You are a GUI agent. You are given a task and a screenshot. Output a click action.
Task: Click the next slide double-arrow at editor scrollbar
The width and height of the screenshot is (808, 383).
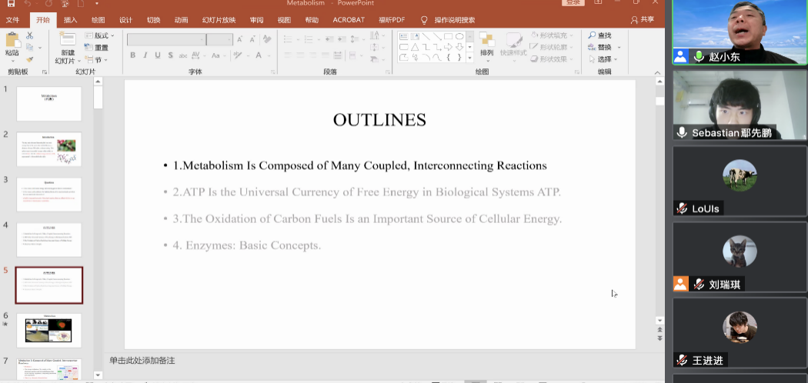coord(659,338)
